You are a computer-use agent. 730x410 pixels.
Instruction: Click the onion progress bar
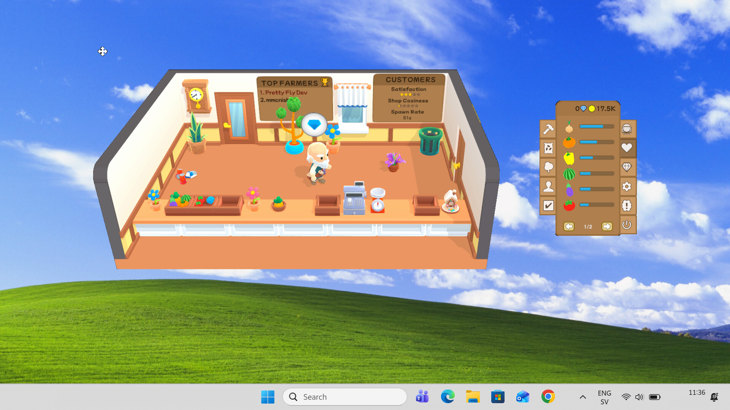[597, 126]
